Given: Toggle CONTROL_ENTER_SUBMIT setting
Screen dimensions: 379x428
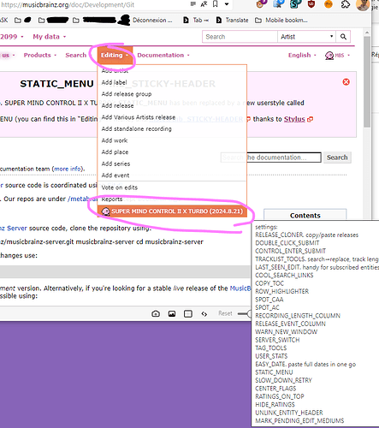Looking at the screenshot, I should 290,251.
